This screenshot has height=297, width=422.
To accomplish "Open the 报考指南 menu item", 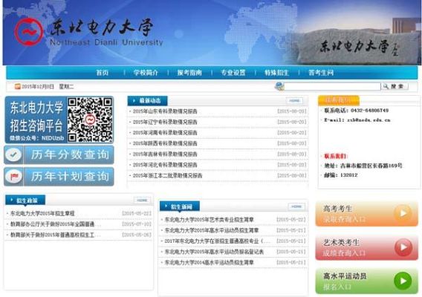I will coord(189,73).
